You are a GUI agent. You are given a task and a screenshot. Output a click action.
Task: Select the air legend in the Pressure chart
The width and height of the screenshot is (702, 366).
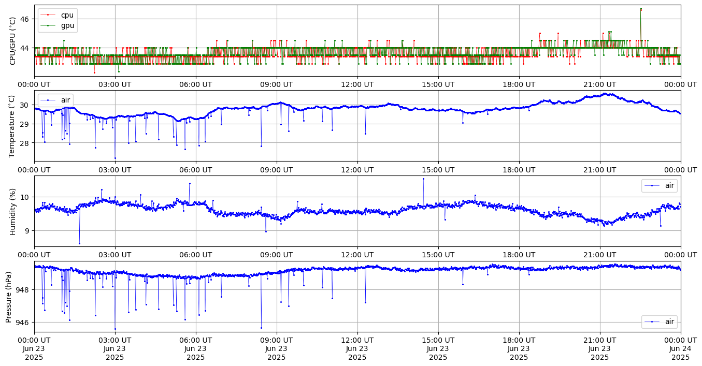point(659,322)
